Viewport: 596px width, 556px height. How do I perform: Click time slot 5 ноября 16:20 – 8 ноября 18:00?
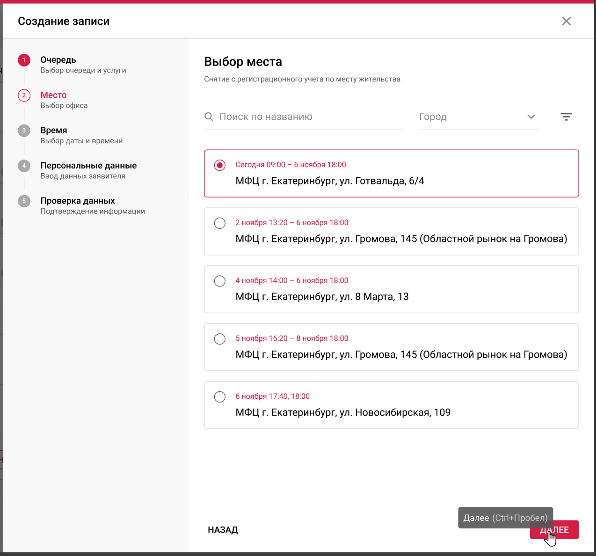(292, 338)
